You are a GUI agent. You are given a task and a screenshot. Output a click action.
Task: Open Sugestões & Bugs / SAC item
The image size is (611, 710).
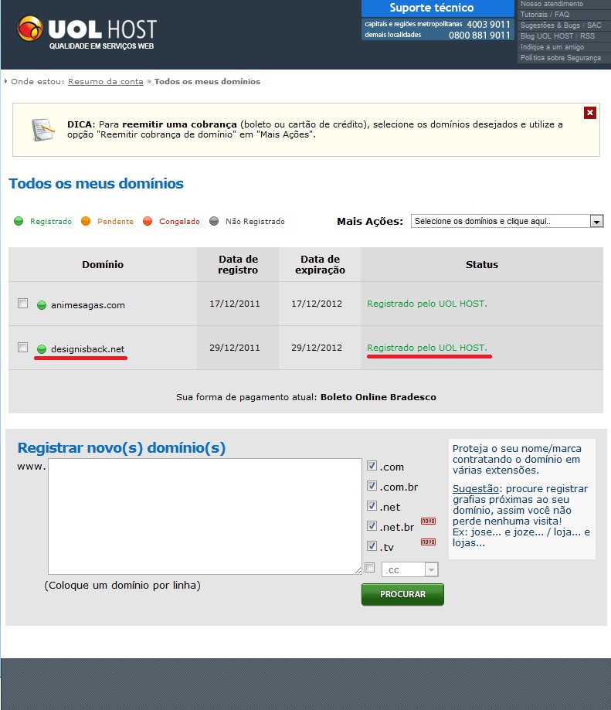[561, 25]
